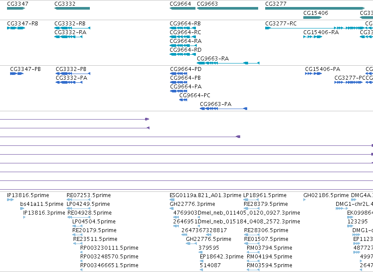Pick transcript CG9664-RB
The image size is (373, 272).
point(185,24)
